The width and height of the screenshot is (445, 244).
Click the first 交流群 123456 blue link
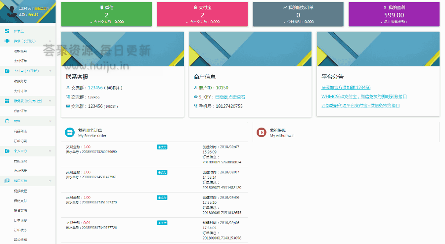click(x=95, y=88)
